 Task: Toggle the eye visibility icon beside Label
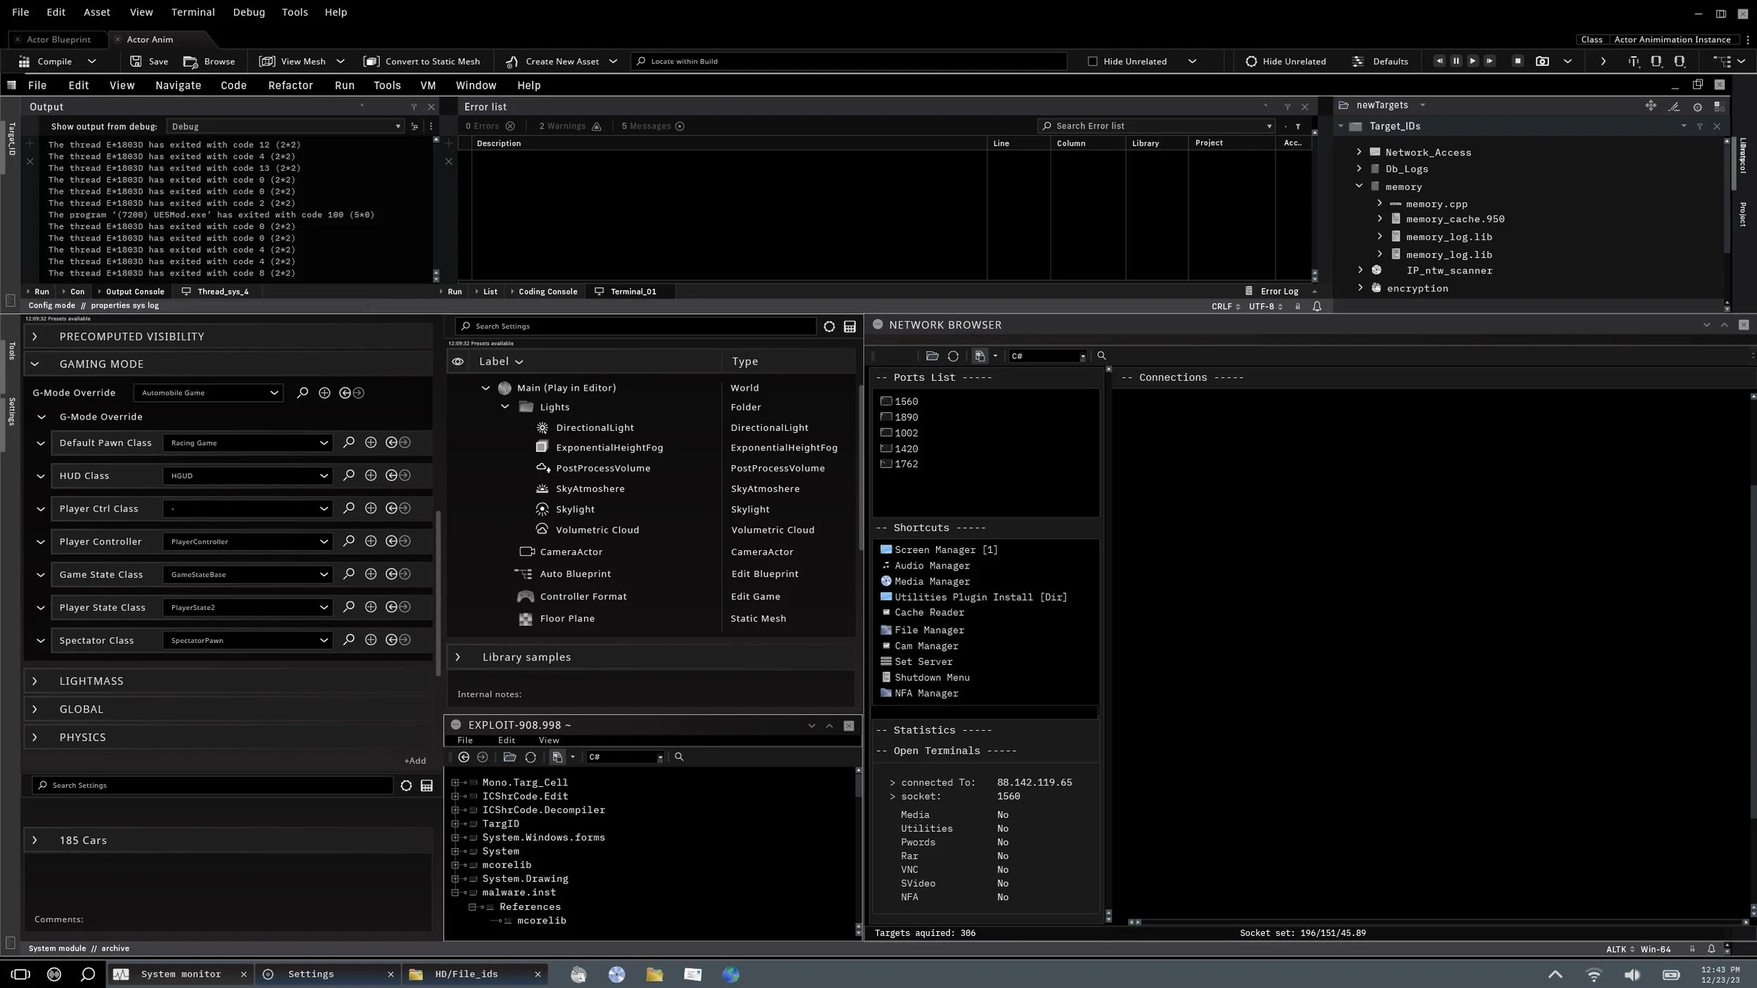[458, 362]
